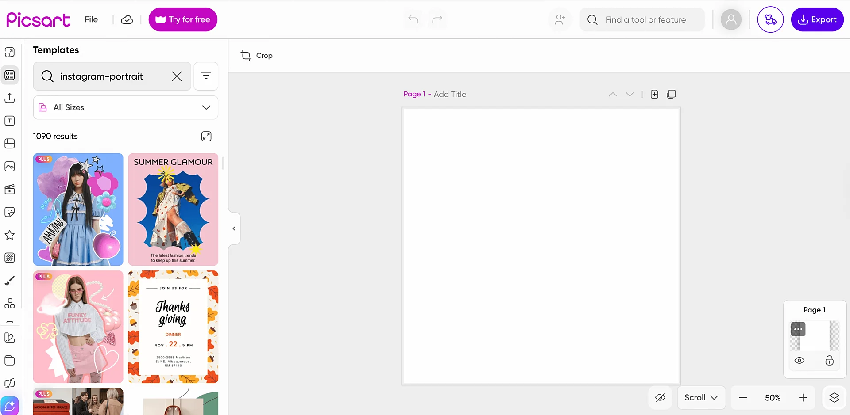The width and height of the screenshot is (850, 415).
Task: Expand the All Sizes dropdown
Action: tap(126, 107)
